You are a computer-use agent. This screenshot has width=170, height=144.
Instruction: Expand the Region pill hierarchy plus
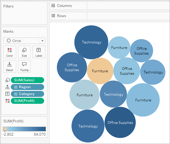(16, 87)
